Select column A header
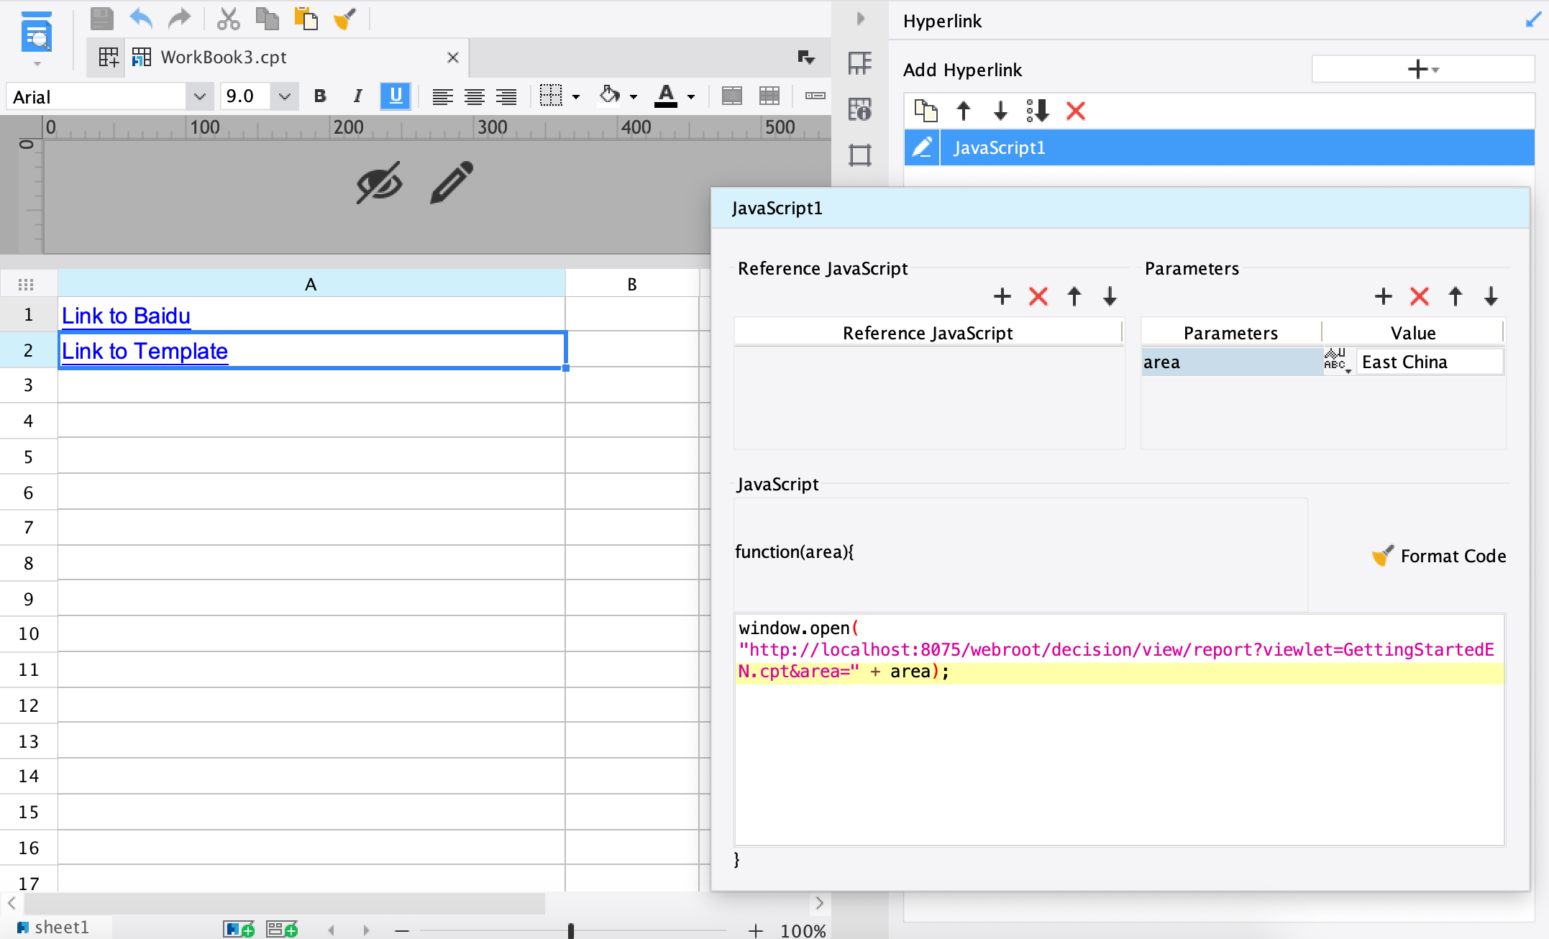1549x939 pixels. 311,284
